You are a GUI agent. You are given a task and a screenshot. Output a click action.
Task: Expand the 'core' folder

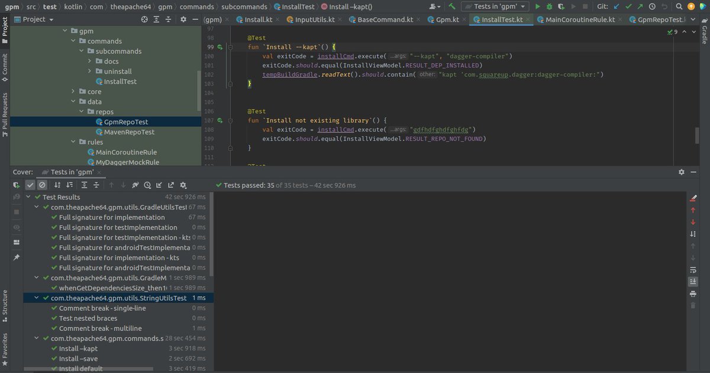coord(73,92)
